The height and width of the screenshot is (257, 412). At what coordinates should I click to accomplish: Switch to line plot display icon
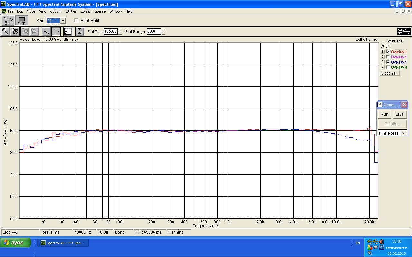[46, 31]
